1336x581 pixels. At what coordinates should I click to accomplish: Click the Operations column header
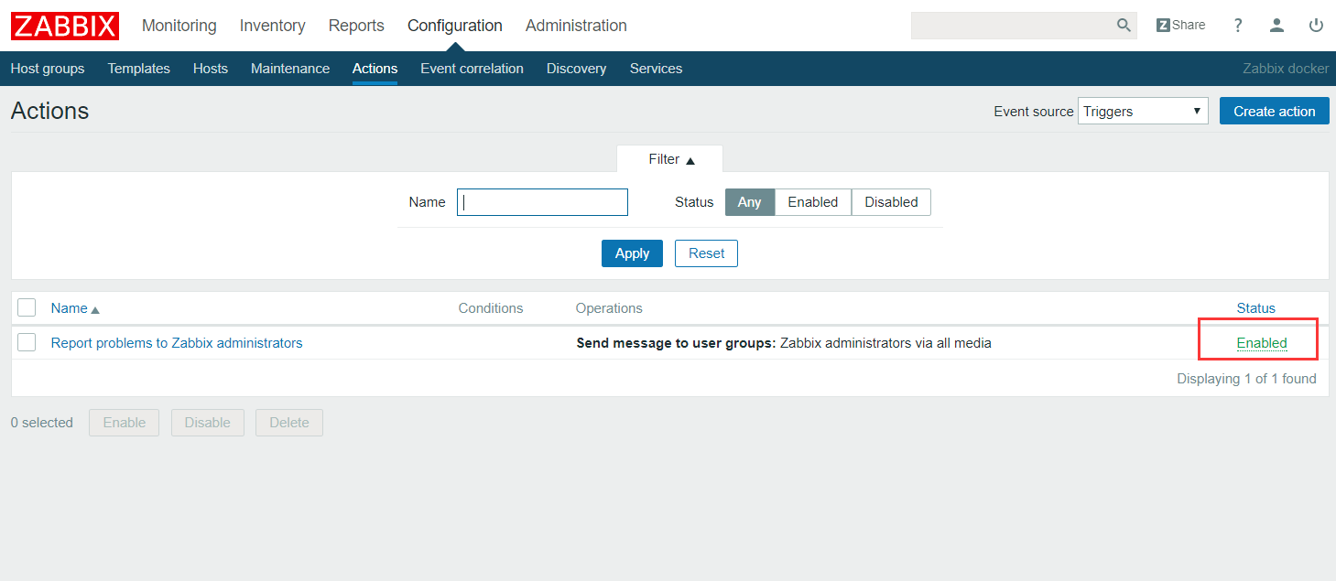(x=609, y=308)
